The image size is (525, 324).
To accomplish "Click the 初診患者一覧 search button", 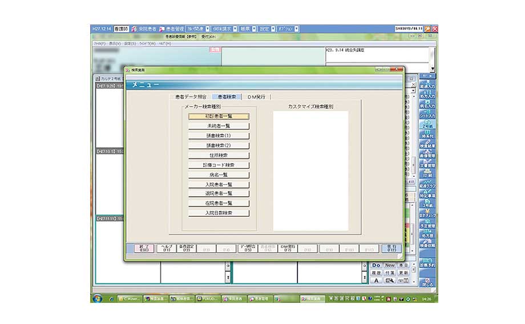I will tap(219, 116).
